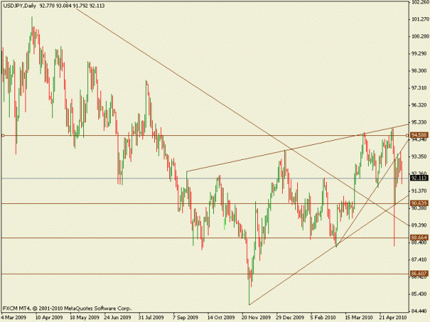Click the 4 Mar 2009 date label
This screenshot has height=322, width=430.
click(x=14, y=318)
